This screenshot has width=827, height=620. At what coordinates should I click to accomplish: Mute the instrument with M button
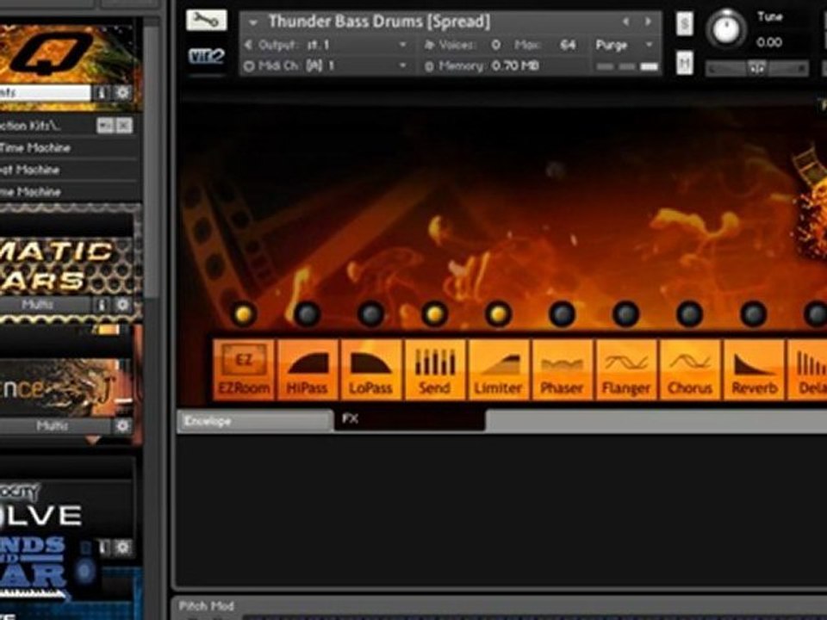[x=685, y=64]
